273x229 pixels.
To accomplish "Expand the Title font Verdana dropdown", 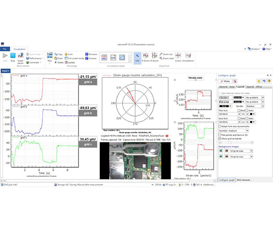I will pos(228,114).
